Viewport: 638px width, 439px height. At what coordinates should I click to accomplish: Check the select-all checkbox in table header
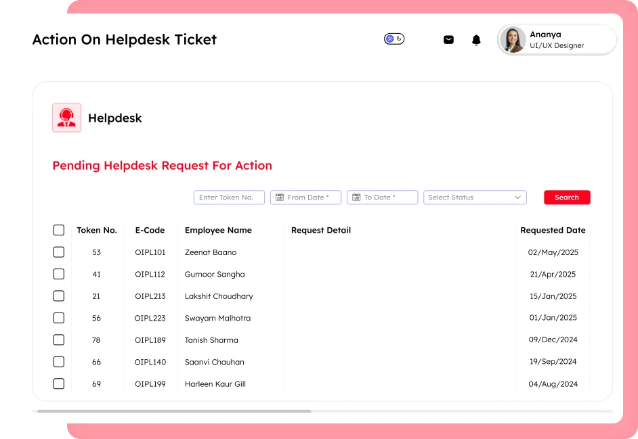click(58, 230)
